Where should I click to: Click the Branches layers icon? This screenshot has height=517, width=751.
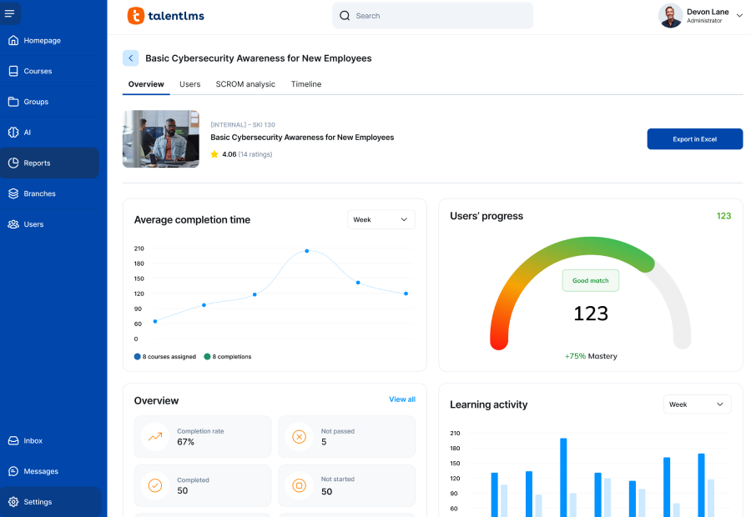13,193
